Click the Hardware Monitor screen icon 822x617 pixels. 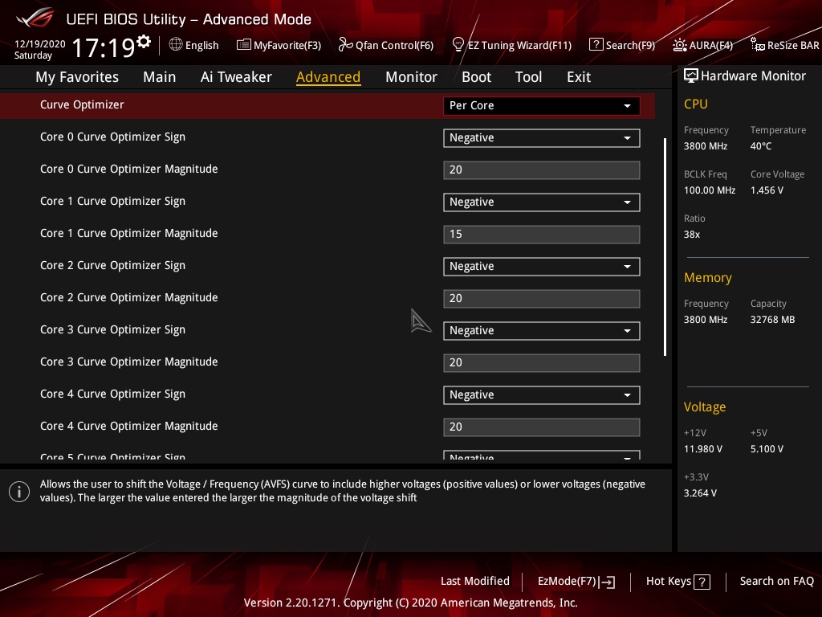pyautogui.click(x=691, y=76)
